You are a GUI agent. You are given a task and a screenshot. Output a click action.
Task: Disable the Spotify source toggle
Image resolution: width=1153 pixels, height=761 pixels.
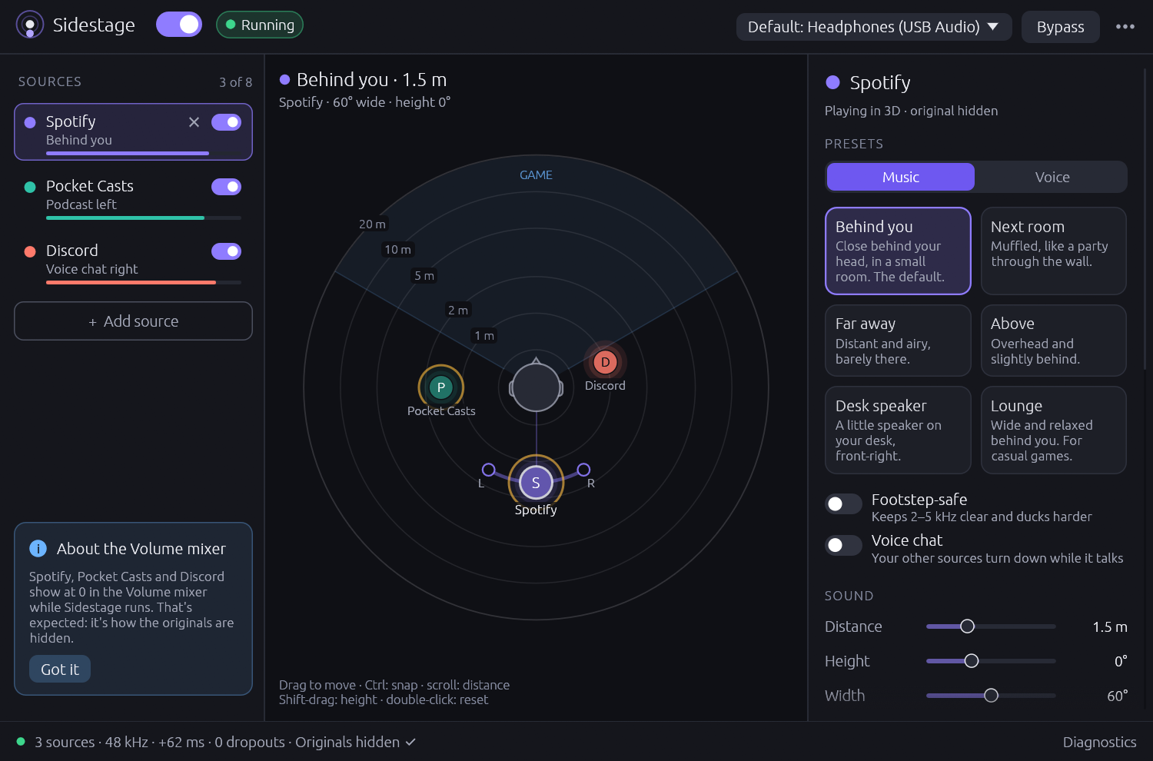226,122
